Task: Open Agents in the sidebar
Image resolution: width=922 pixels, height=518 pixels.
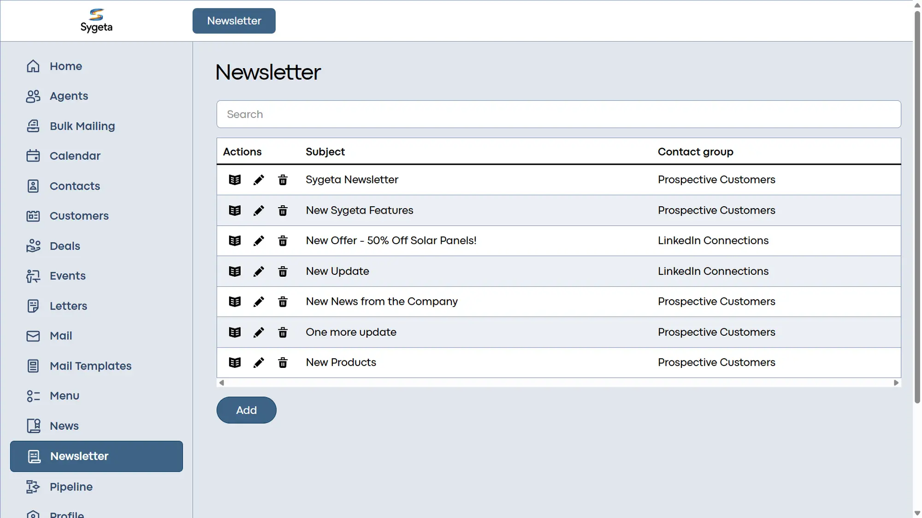Action: click(96, 96)
